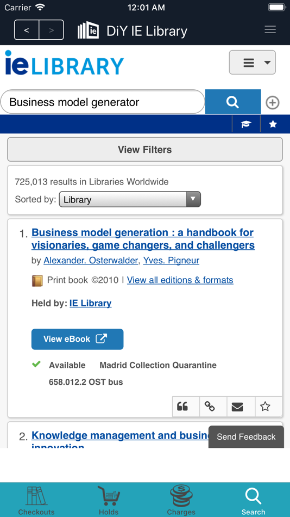Tap the DiY IE Library logo icon
The width and height of the screenshot is (290, 517).
point(88,30)
